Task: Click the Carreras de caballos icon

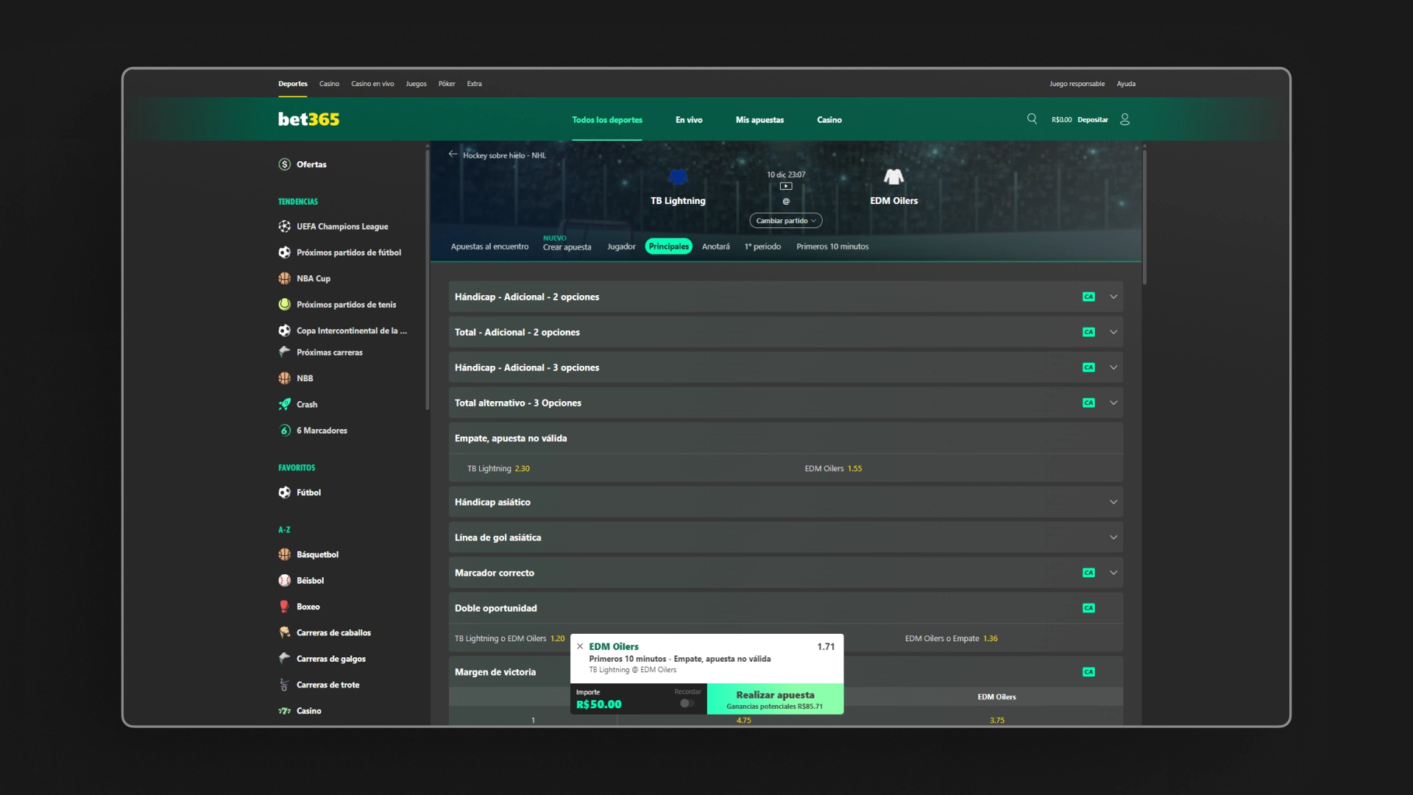Action: [285, 632]
